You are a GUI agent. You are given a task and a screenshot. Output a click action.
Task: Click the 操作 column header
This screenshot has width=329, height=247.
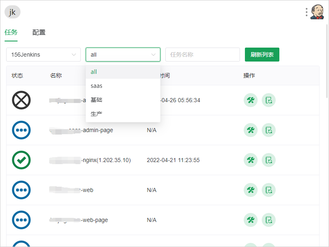coord(249,75)
